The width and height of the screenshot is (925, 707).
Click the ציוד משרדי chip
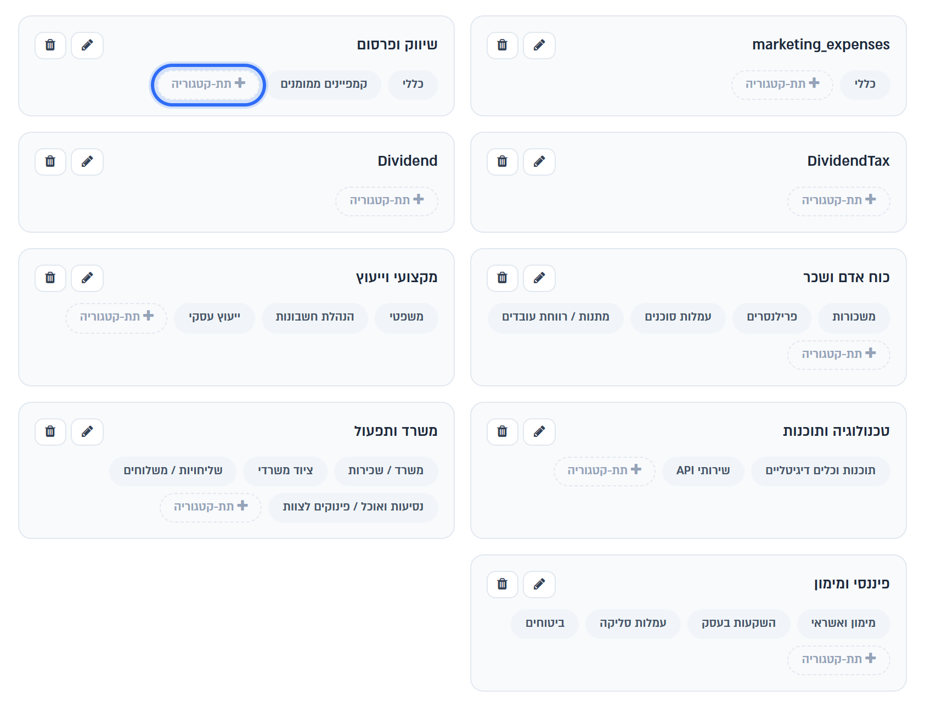point(285,471)
